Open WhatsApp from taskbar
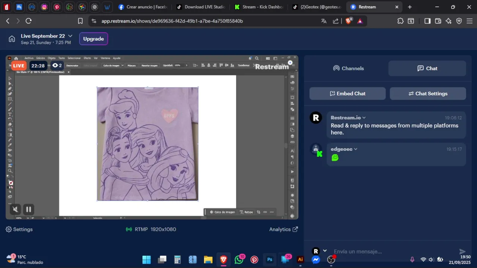477x268 pixels. coord(239,259)
